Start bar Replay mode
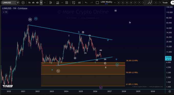174x95 pixels. 79,3
